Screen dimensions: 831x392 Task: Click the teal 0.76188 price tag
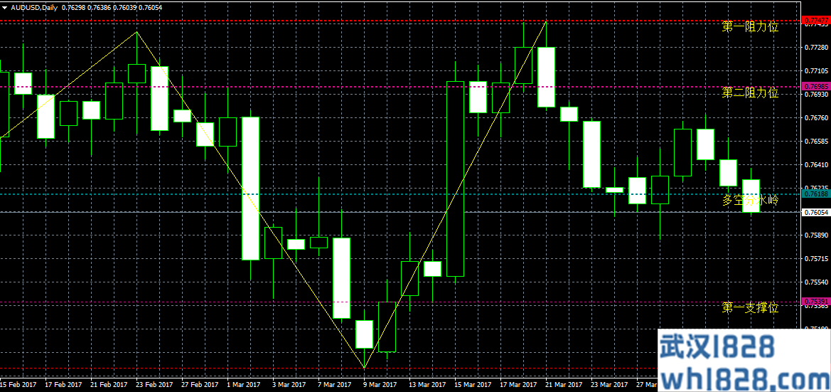pyautogui.click(x=815, y=194)
